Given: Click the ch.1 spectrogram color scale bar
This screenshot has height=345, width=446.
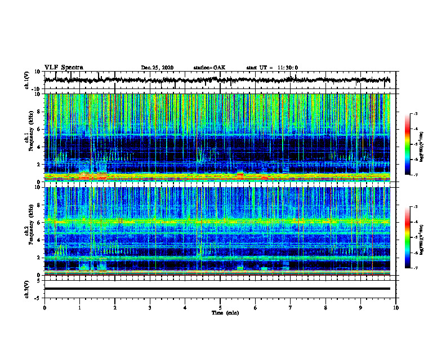Looking at the screenshot, I should pyautogui.click(x=407, y=144).
